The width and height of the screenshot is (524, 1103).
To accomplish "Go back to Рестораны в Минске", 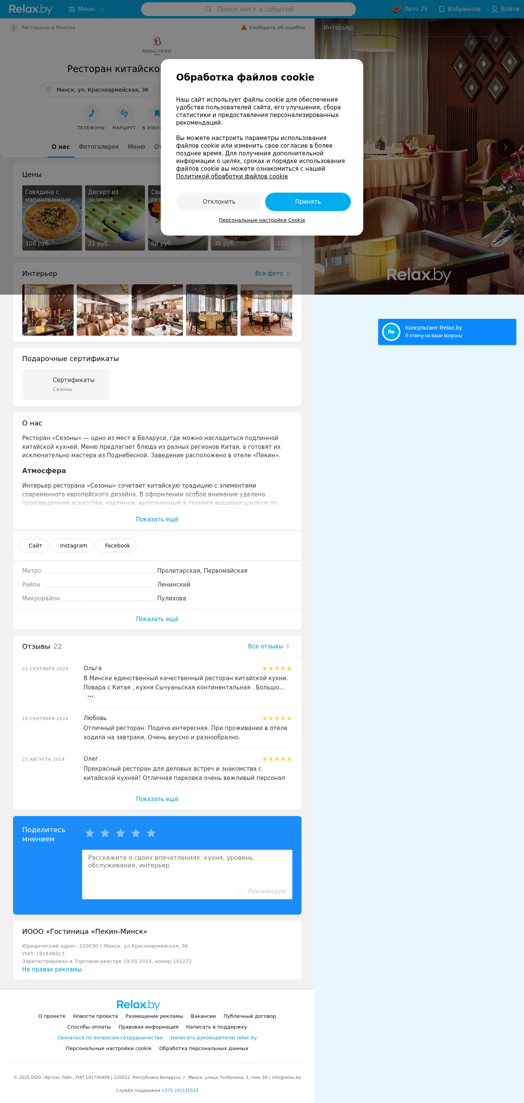I will pyautogui.click(x=42, y=27).
